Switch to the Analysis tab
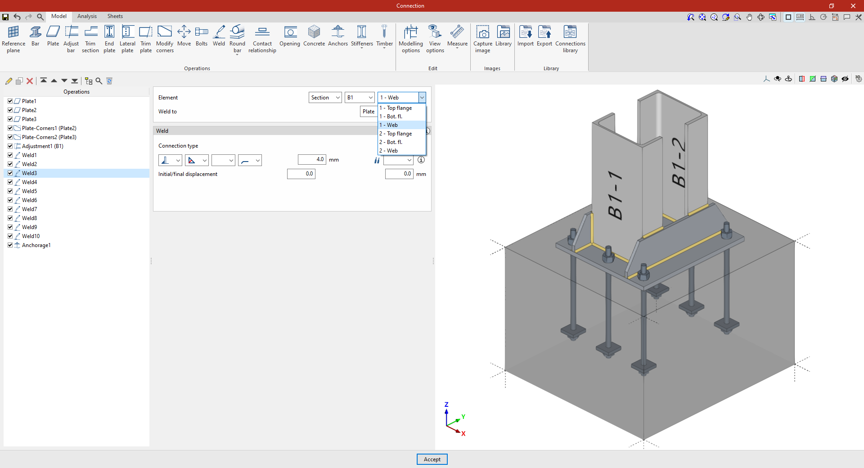Viewport: 864px width, 468px height. point(87,16)
